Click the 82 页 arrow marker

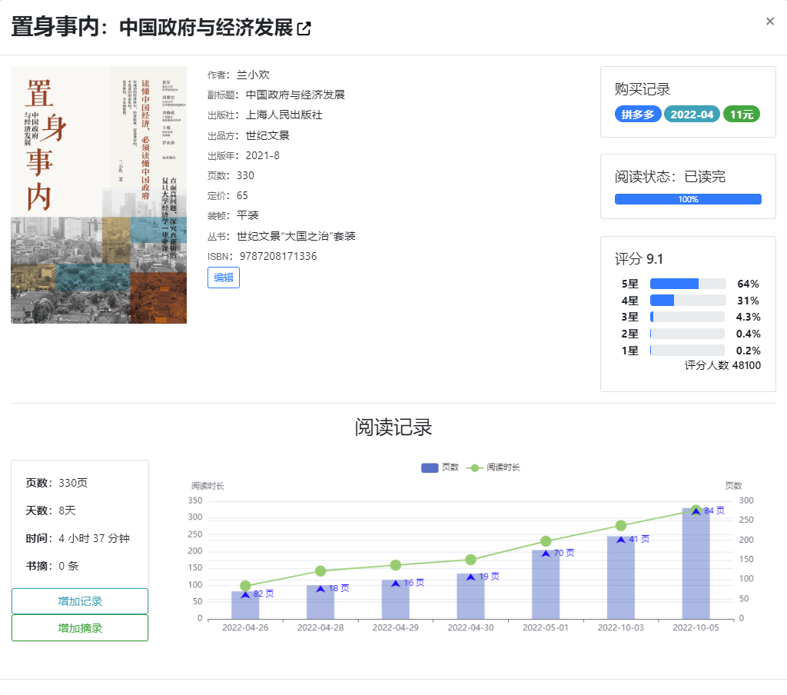(x=245, y=594)
